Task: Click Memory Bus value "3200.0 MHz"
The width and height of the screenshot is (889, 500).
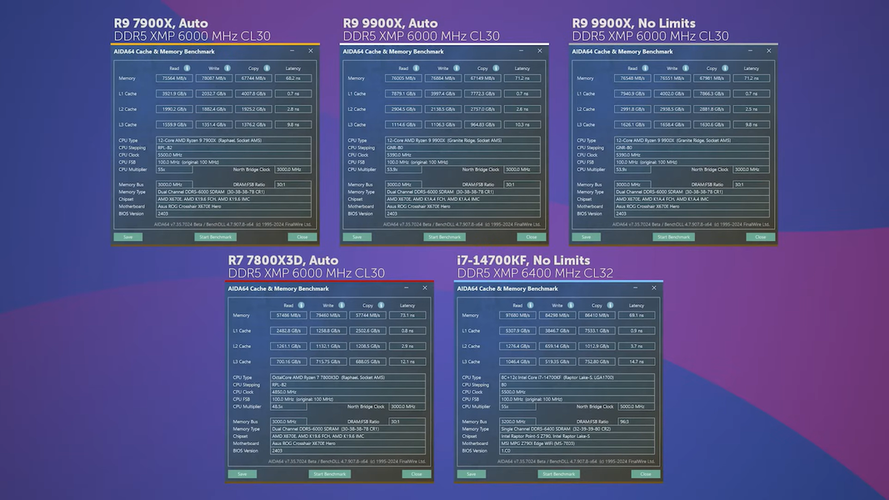Action: (x=517, y=421)
